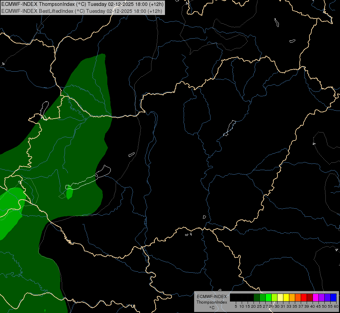Pick the pure yellow 31–33 legend swatch

tap(286, 297)
